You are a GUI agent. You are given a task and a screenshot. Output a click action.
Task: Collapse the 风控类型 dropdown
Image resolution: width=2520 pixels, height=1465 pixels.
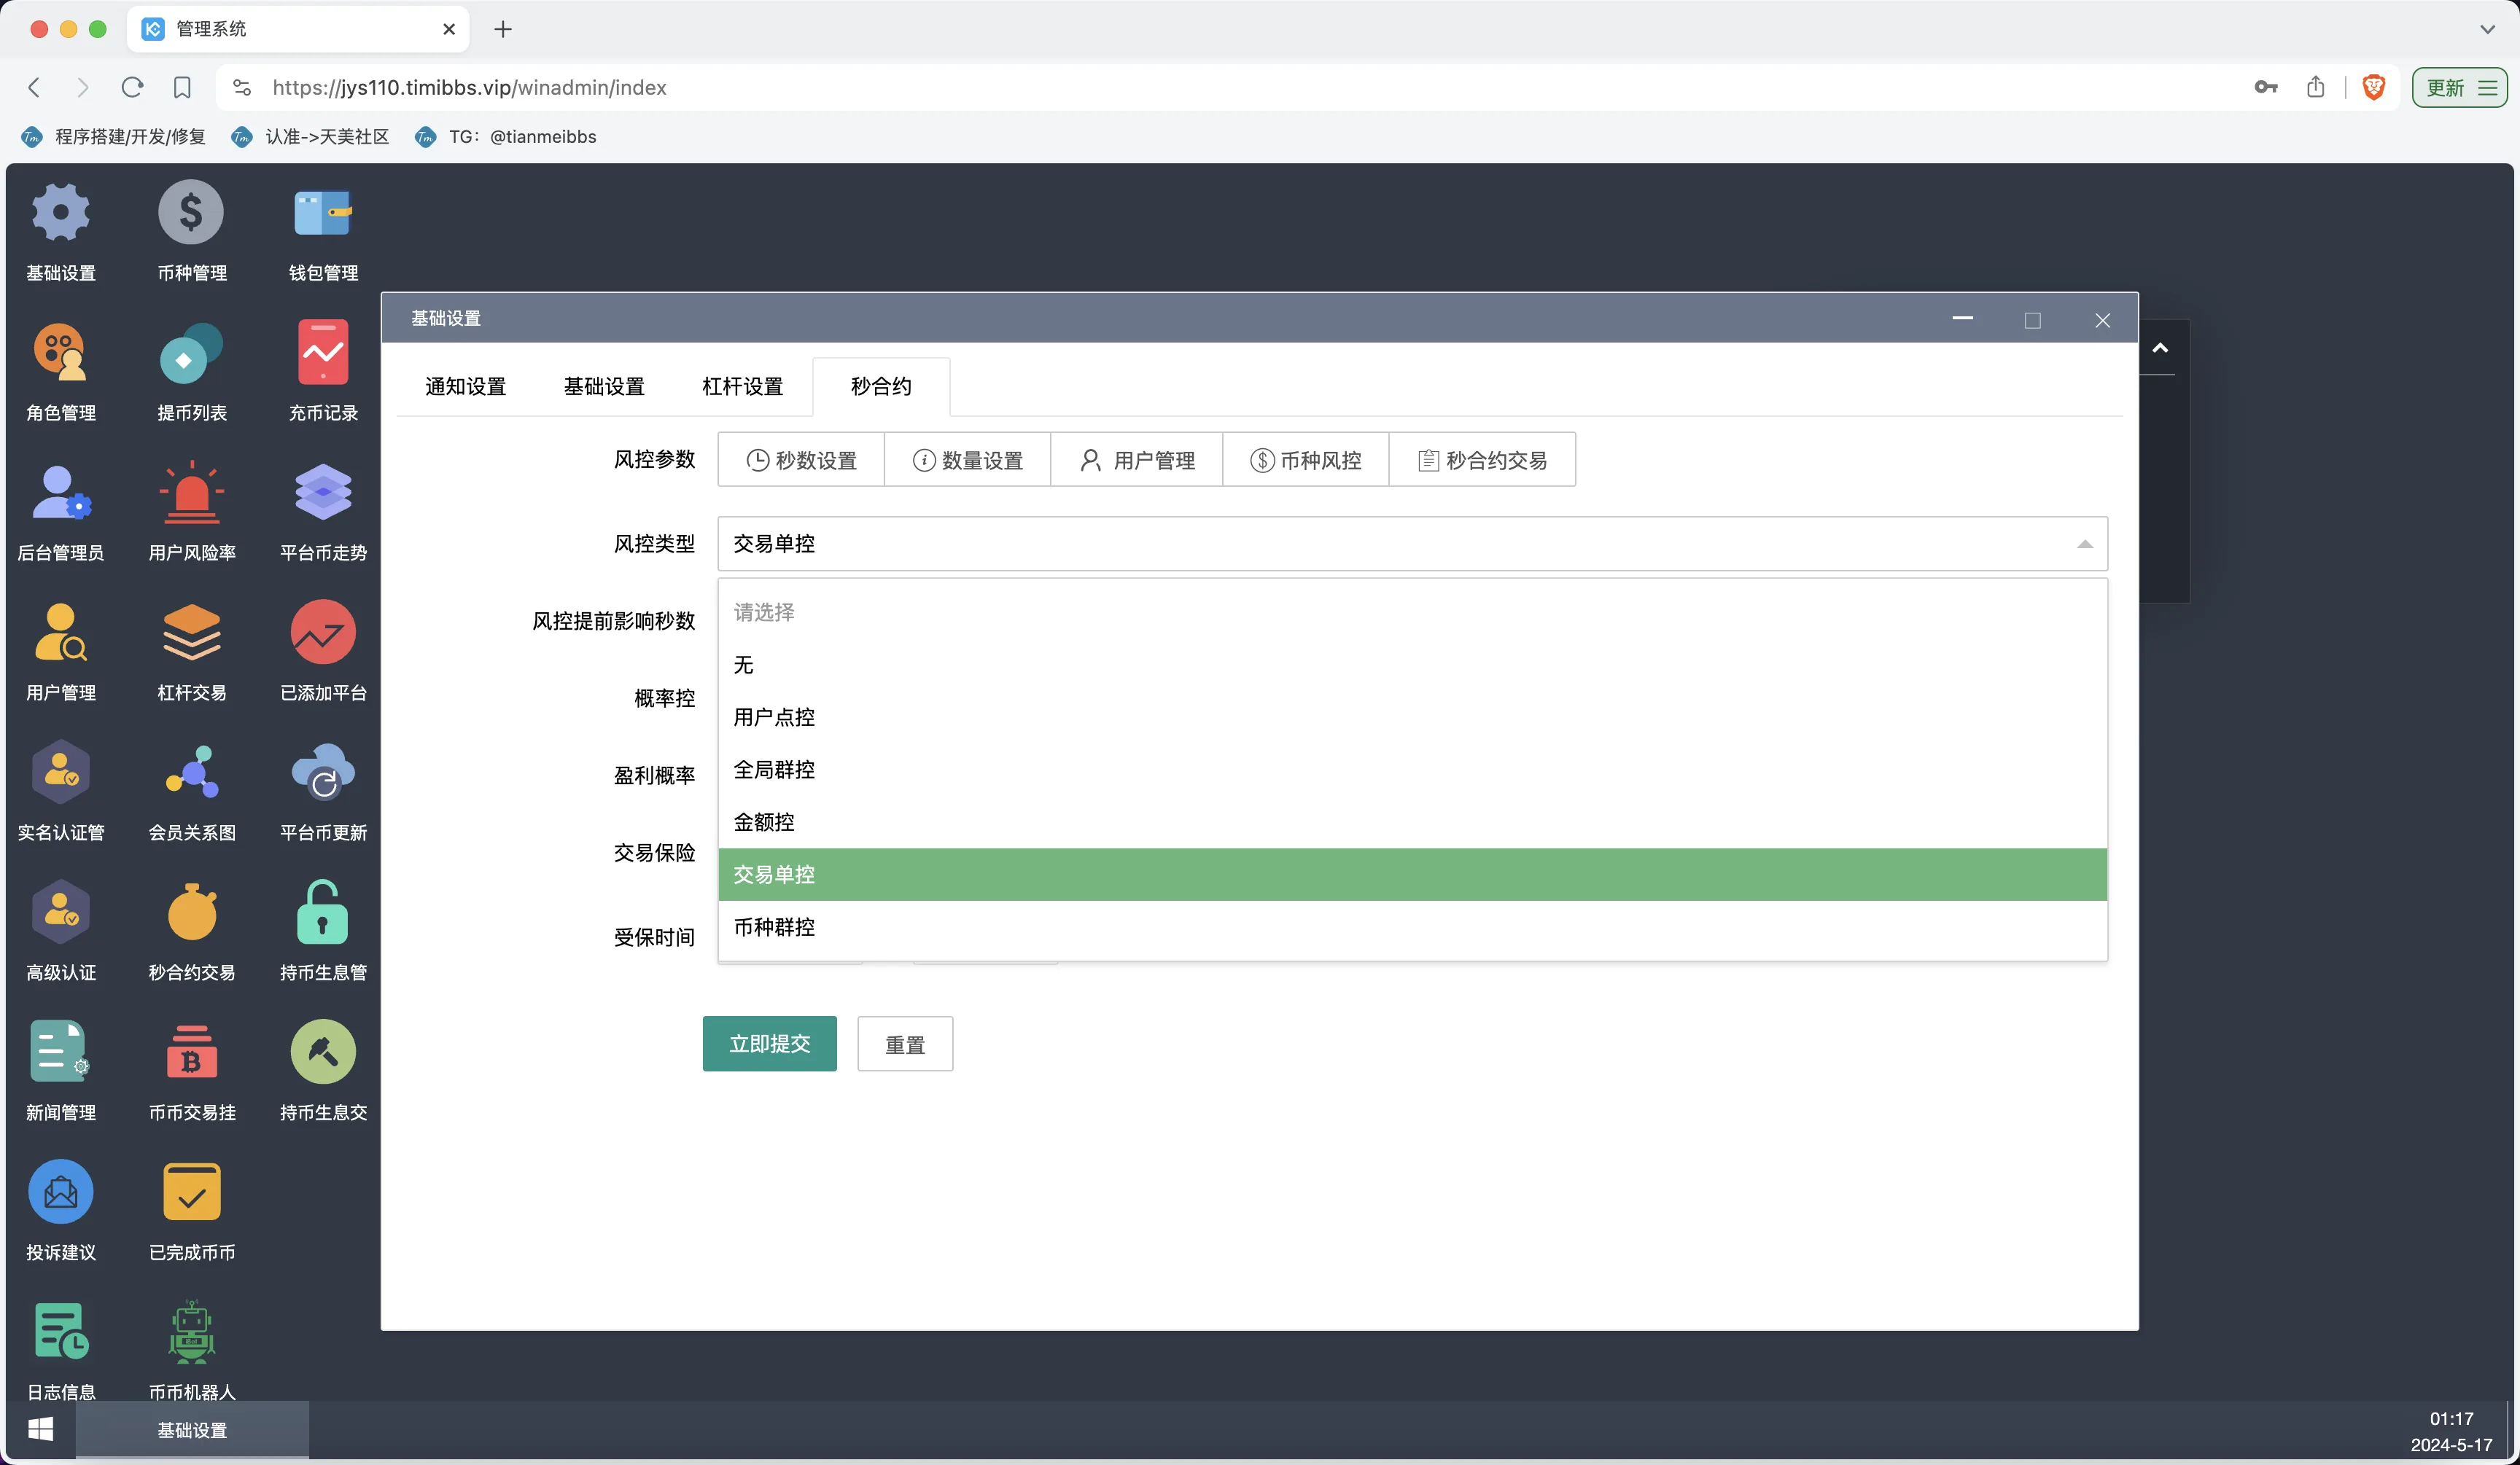2085,544
